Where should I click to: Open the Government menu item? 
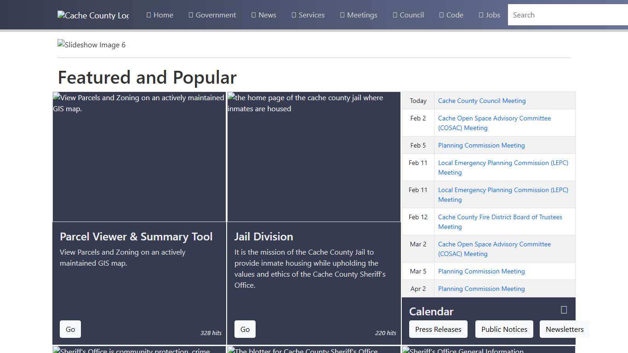click(x=212, y=15)
